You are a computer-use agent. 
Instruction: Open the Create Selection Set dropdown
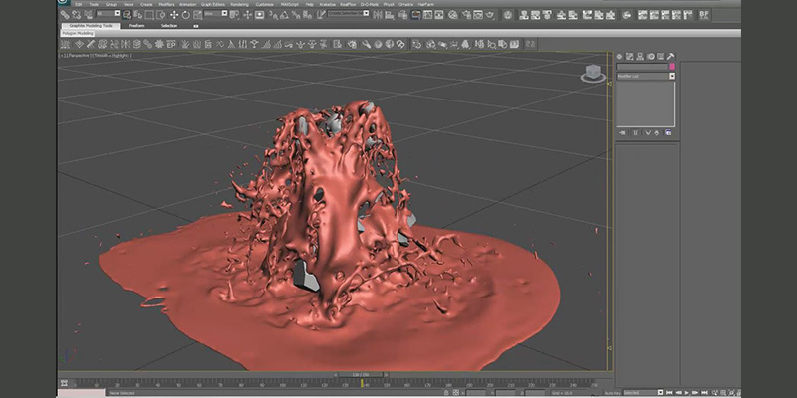click(348, 13)
